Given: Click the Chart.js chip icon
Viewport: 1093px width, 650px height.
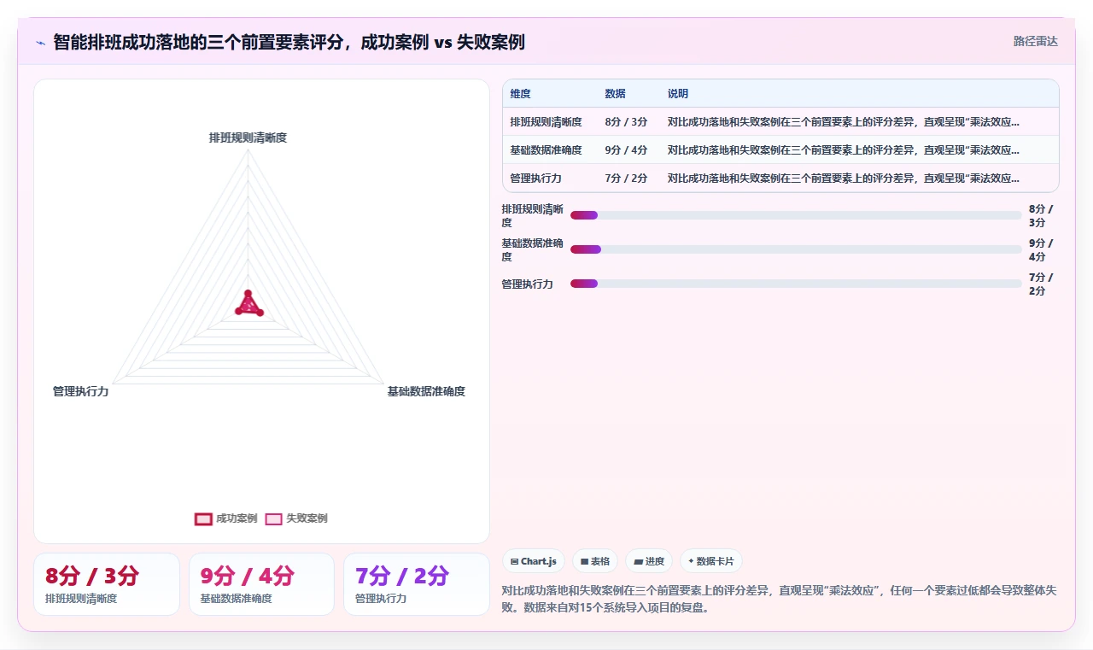Looking at the screenshot, I should (x=514, y=561).
